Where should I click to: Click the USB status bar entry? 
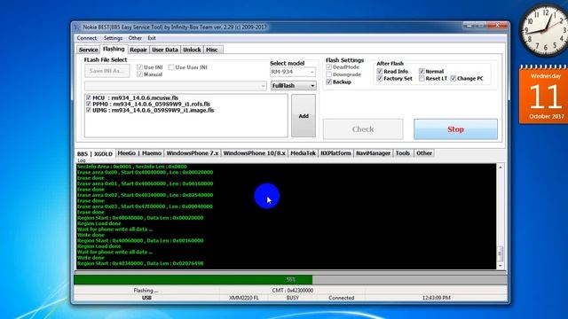tap(146, 298)
